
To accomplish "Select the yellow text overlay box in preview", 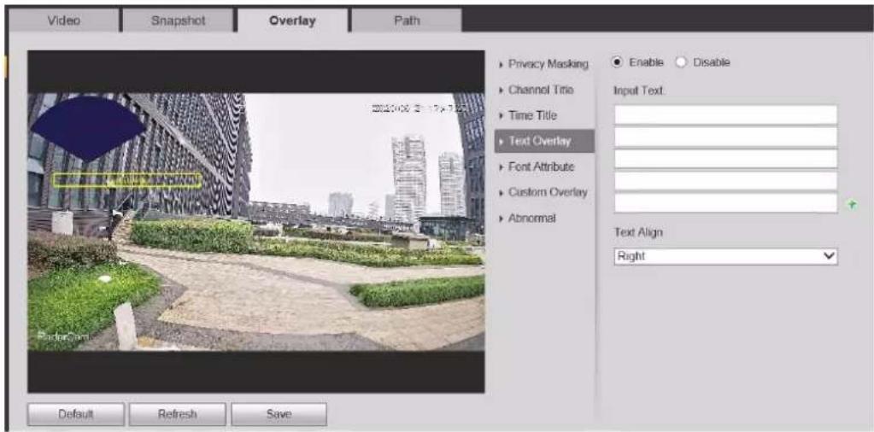I will point(127,180).
